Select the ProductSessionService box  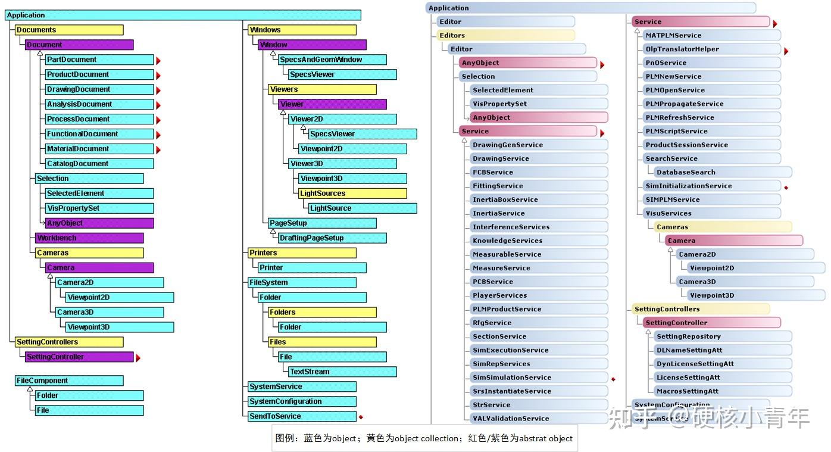(711, 145)
